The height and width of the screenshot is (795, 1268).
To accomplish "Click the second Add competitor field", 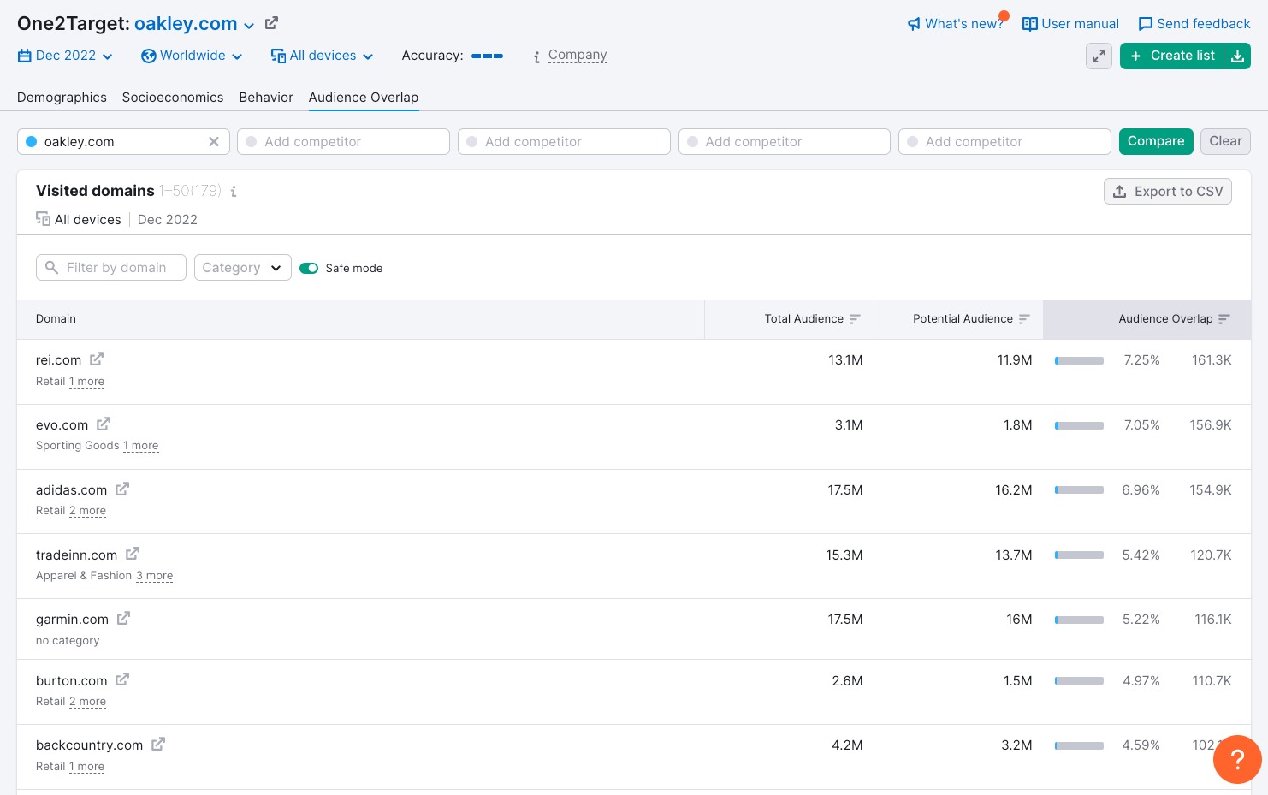I will point(564,141).
